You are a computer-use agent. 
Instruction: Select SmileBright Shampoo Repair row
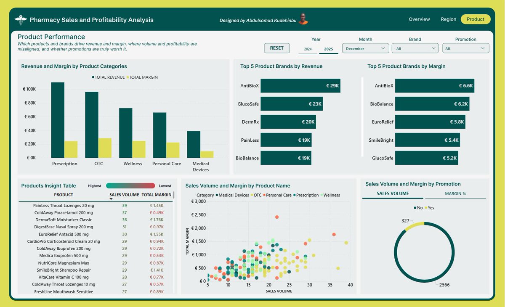click(x=96, y=270)
